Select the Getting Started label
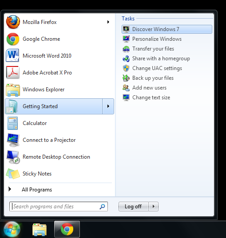 (x=40, y=106)
